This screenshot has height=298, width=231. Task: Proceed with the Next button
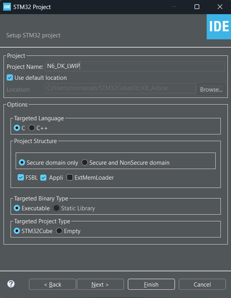click(x=100, y=285)
